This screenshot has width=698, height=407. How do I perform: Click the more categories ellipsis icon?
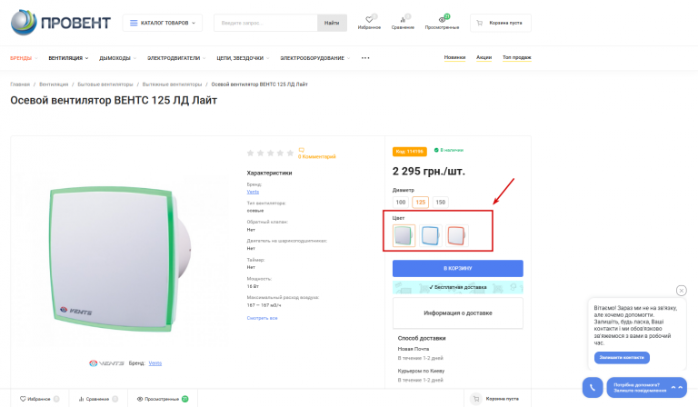[365, 58]
